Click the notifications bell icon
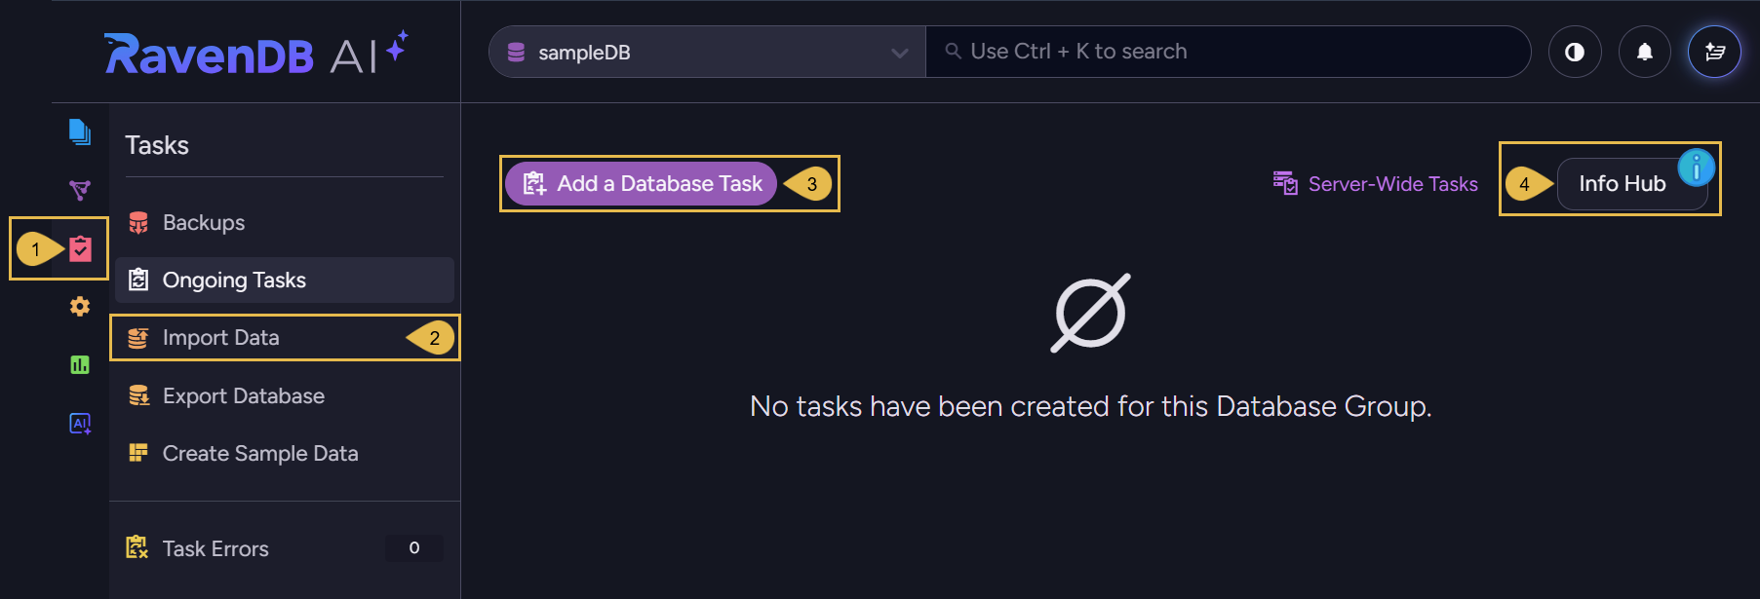Screen dimensions: 1760x599 click(1645, 52)
